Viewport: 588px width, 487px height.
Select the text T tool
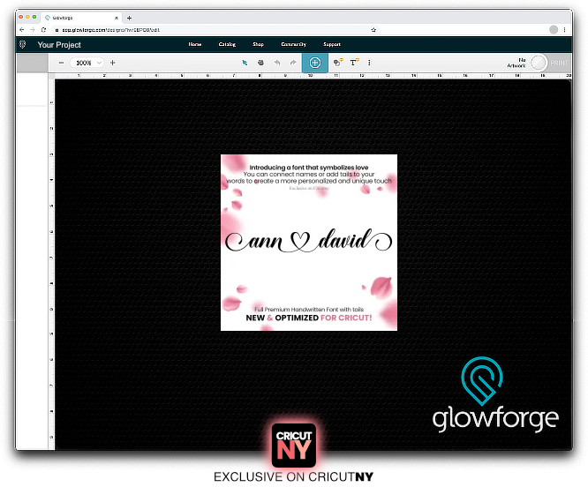point(354,63)
